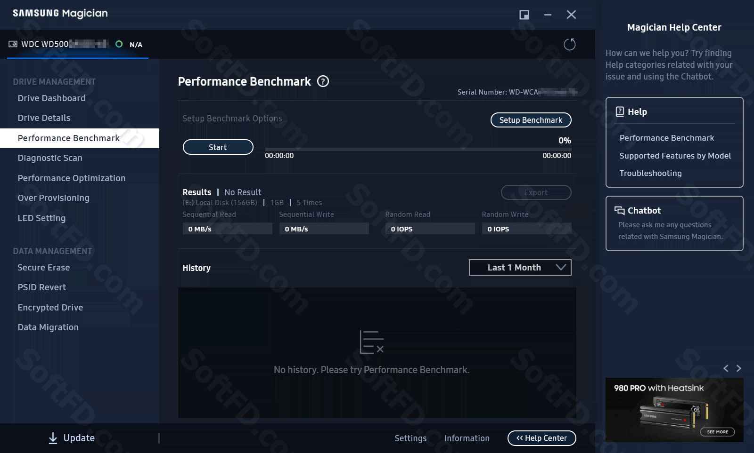Click the (E:) Local Disk (156GB) text

220,203
